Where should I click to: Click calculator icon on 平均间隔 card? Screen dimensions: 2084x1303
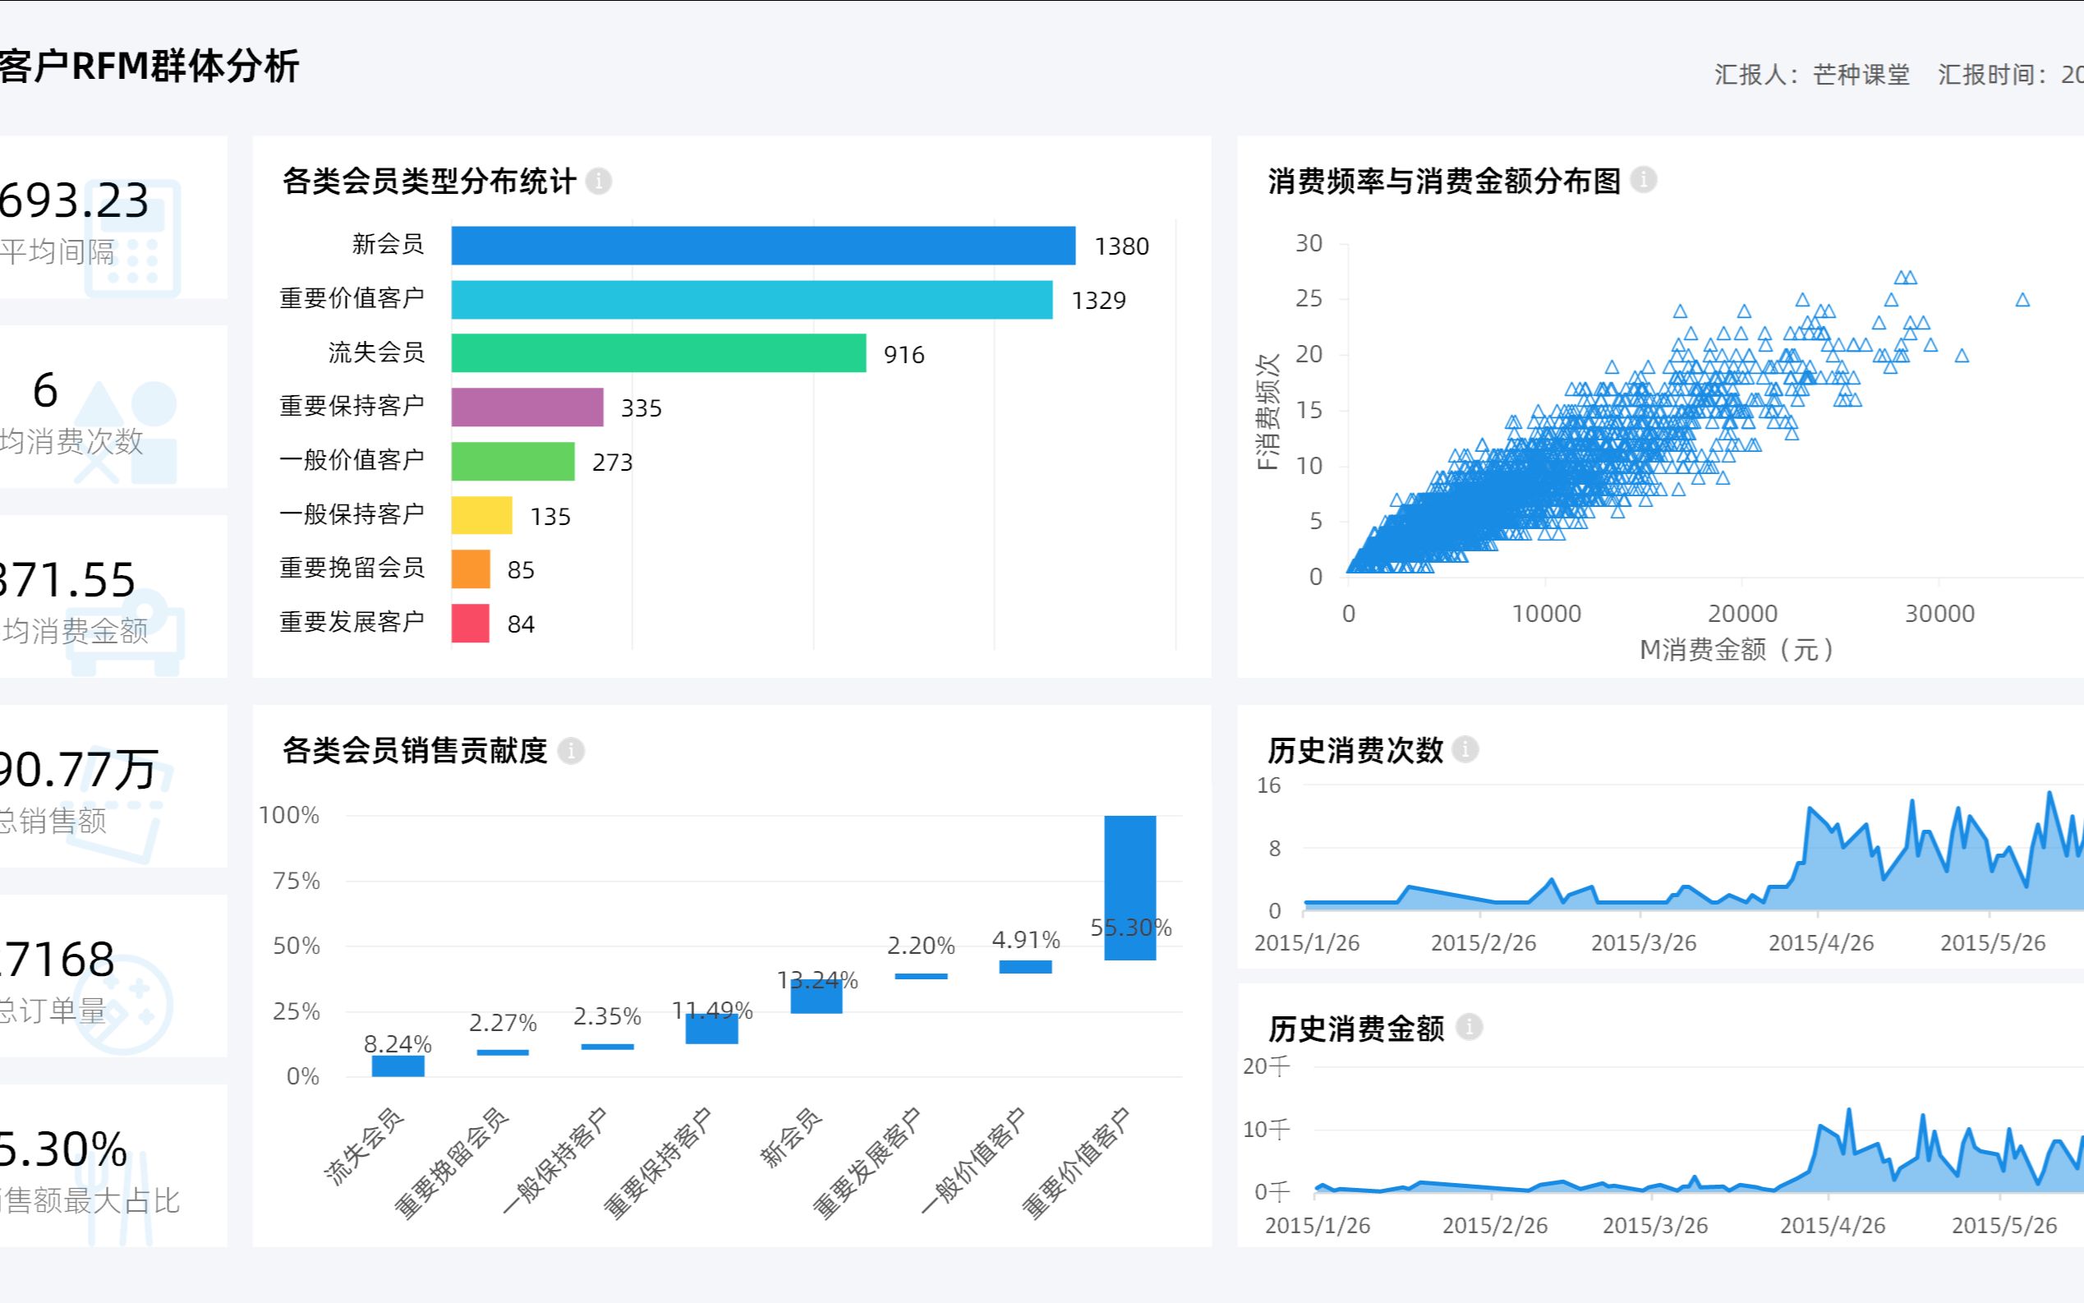(x=136, y=238)
